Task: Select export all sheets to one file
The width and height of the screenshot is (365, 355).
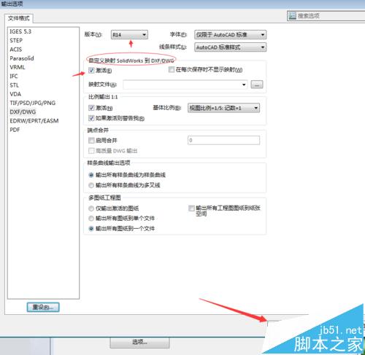Action: click(x=91, y=229)
